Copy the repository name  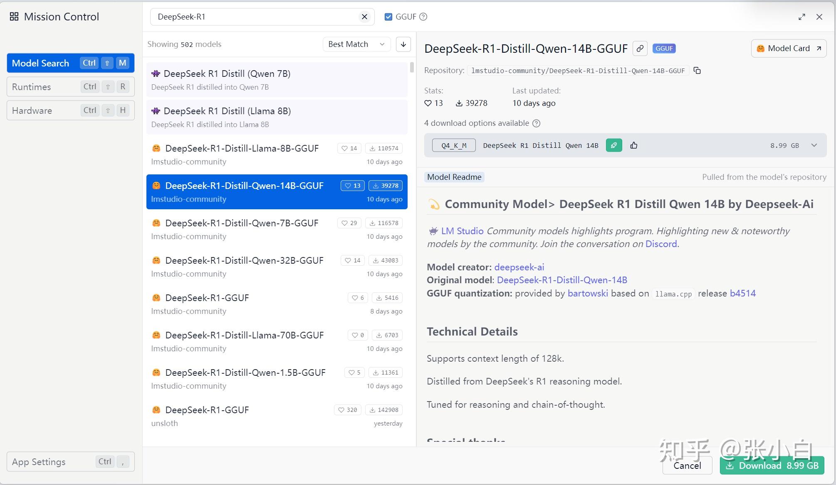pos(697,71)
